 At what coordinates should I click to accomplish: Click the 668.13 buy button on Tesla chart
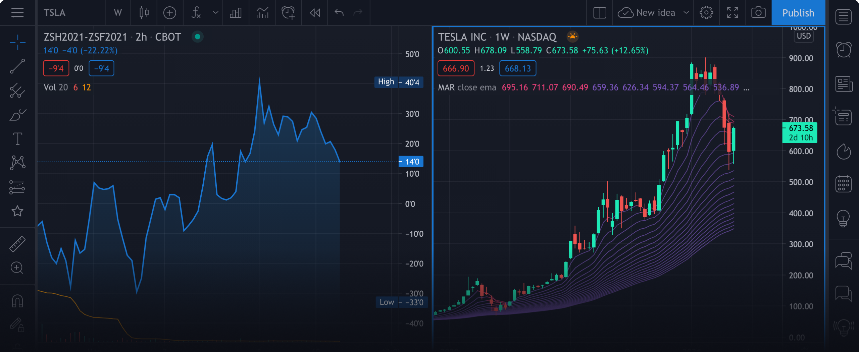point(518,68)
